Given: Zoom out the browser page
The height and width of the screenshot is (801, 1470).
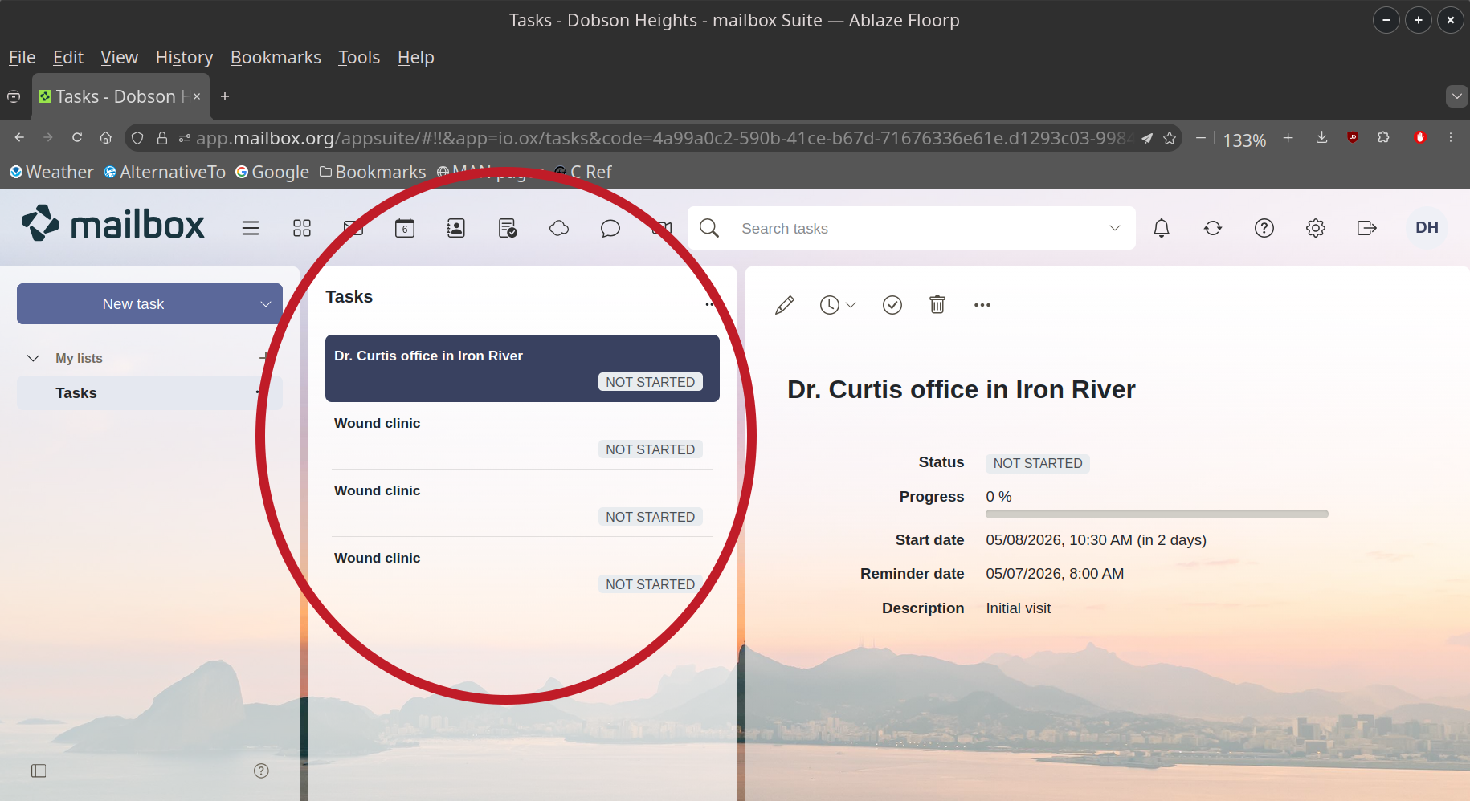Looking at the screenshot, I should click(1200, 137).
